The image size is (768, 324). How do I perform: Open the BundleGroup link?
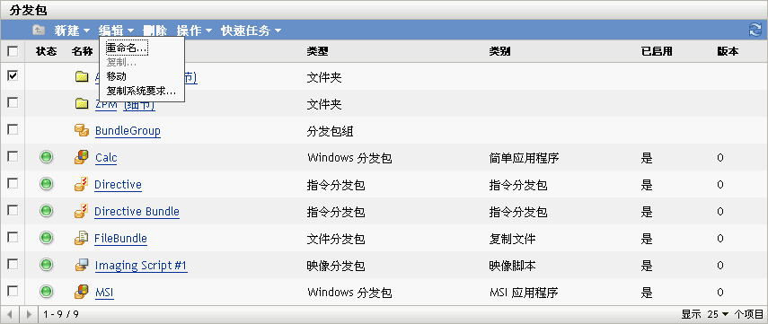click(x=128, y=131)
